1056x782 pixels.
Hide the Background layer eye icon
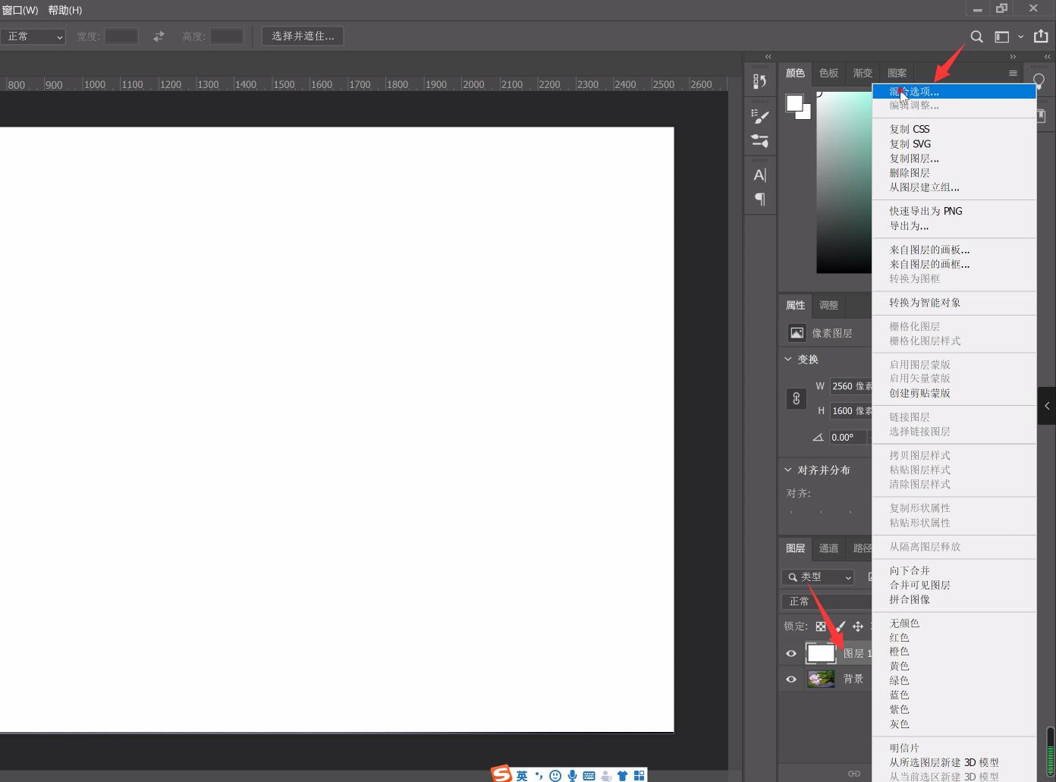click(x=791, y=679)
